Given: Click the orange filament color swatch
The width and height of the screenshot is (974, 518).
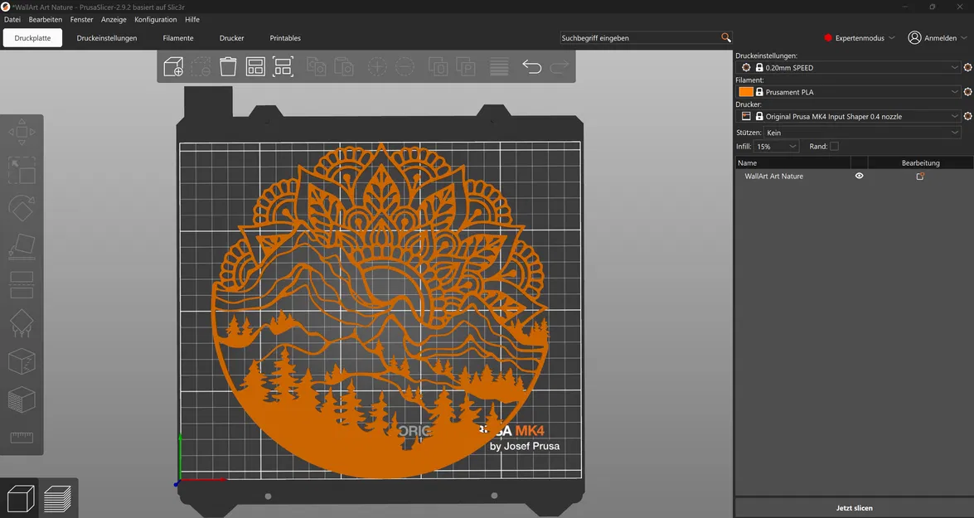Looking at the screenshot, I should click(x=746, y=91).
